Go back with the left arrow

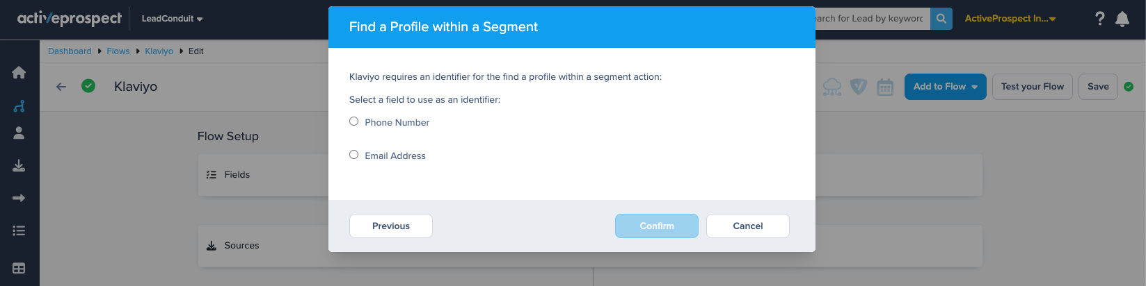[61, 87]
